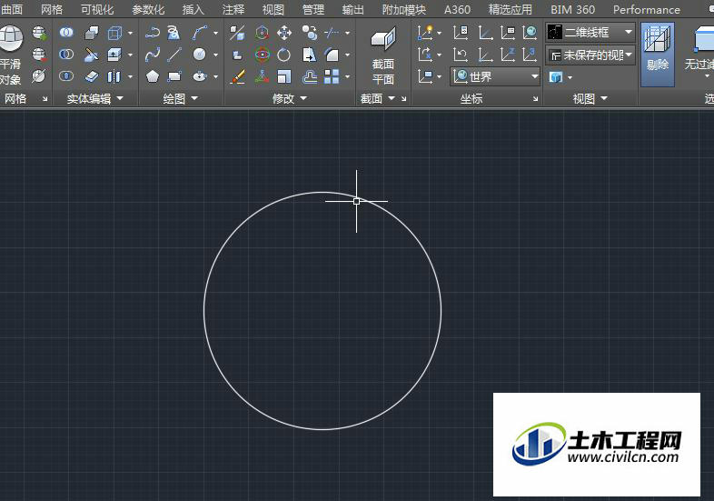Click the Smooth Object mesh button
714x501 pixels.
coord(11,55)
